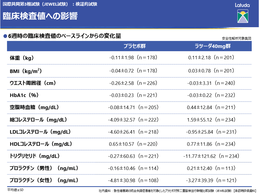
Task: Select the プラセボ群 column header
Action: pos(135,46)
